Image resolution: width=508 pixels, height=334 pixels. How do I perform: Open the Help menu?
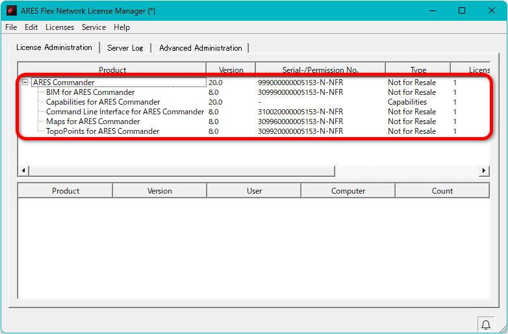click(x=121, y=27)
